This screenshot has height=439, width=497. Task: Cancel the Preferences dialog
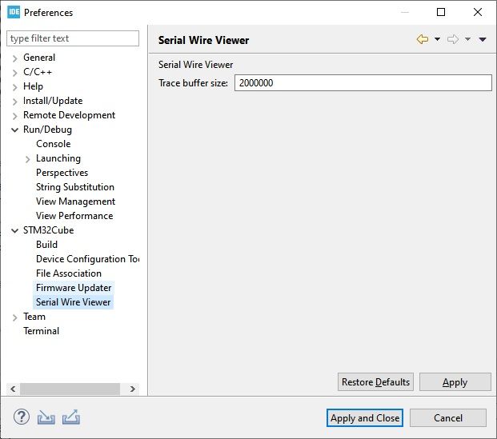(x=448, y=418)
